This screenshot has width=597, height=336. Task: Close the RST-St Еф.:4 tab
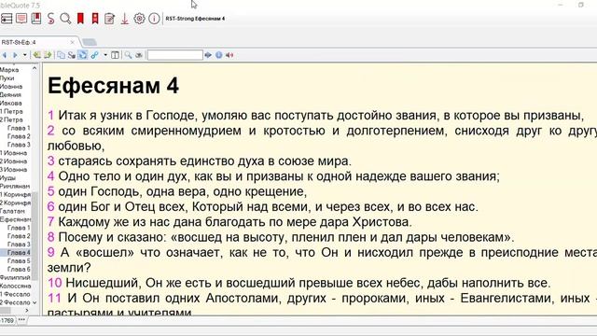click(x=73, y=42)
